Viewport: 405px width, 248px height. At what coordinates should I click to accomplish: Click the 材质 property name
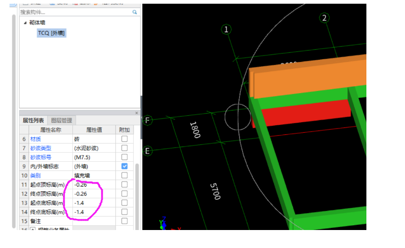(35, 139)
